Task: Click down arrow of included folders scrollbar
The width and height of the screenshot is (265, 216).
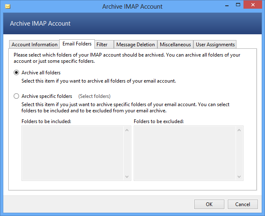Action: (x=127, y=176)
